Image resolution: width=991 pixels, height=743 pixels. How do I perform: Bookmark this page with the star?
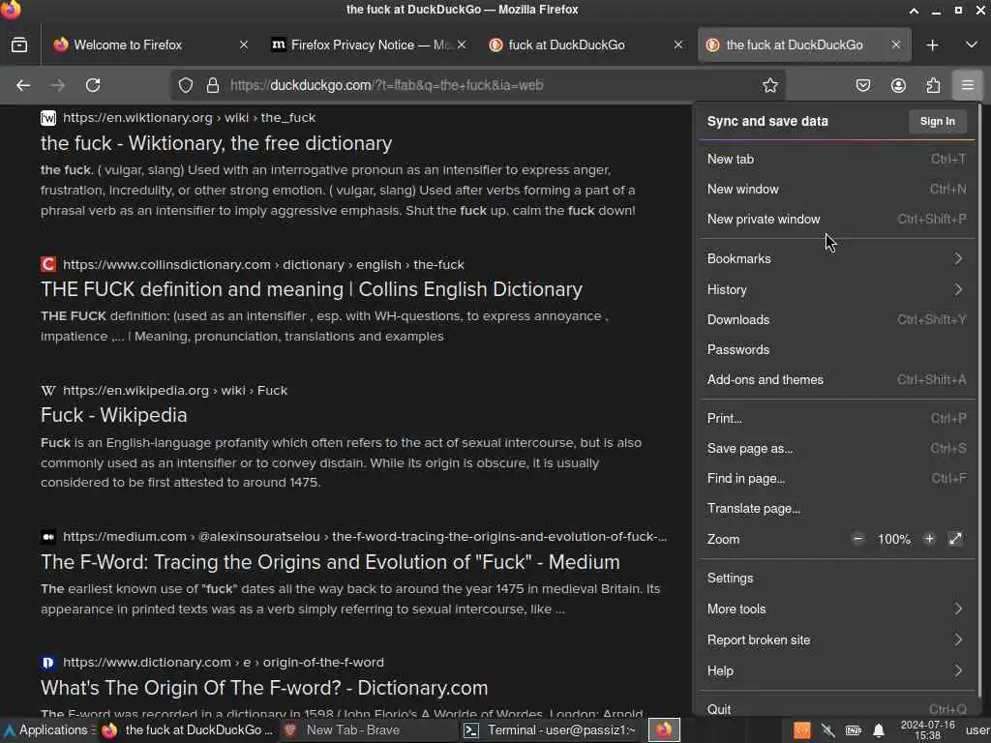(x=769, y=85)
